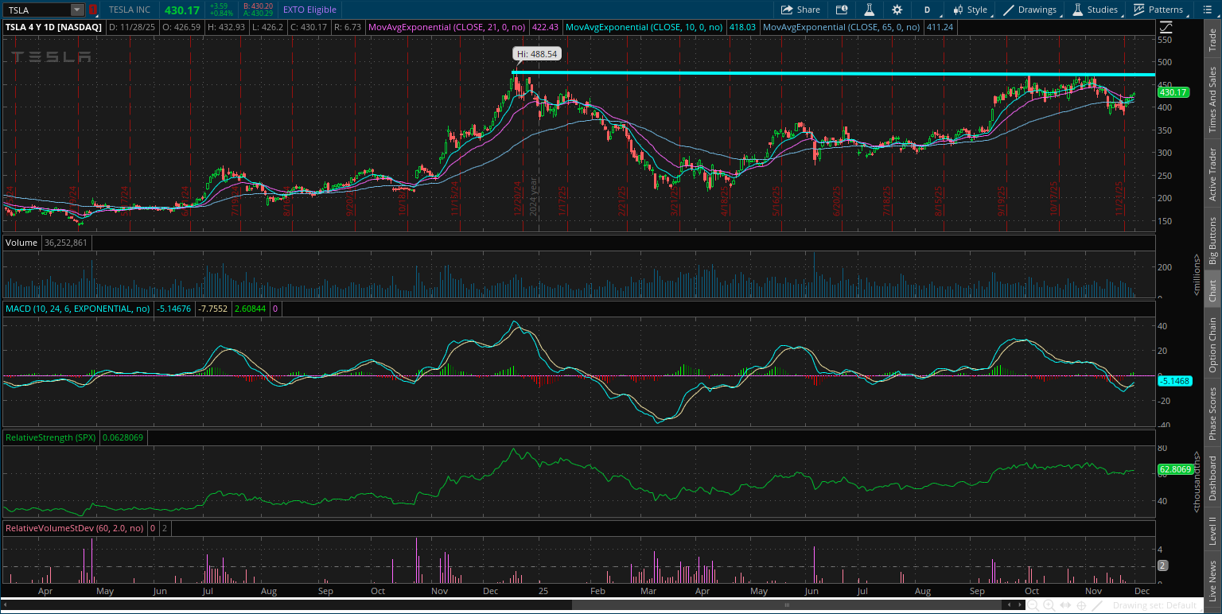
Task: Click the scroll right arrow on time scrollbar
Action: coord(1020,605)
